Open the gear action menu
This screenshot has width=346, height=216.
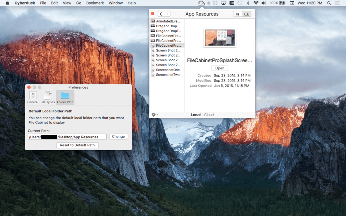click(x=155, y=115)
